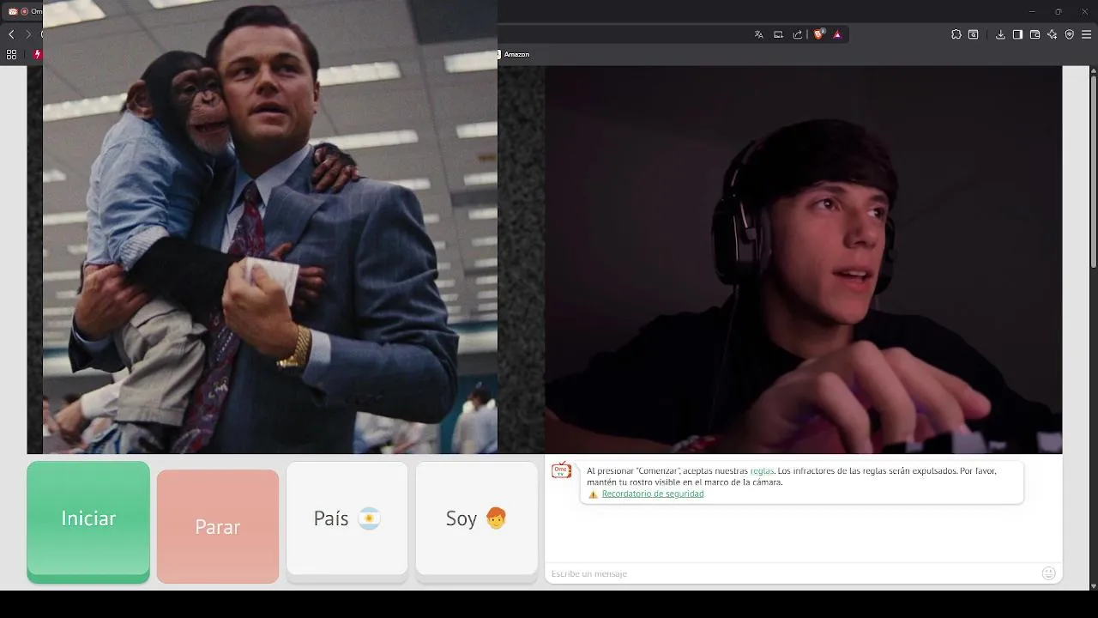Image resolution: width=1098 pixels, height=618 pixels.
Task: Open the emoji smiley picker in chat
Action: click(x=1048, y=573)
